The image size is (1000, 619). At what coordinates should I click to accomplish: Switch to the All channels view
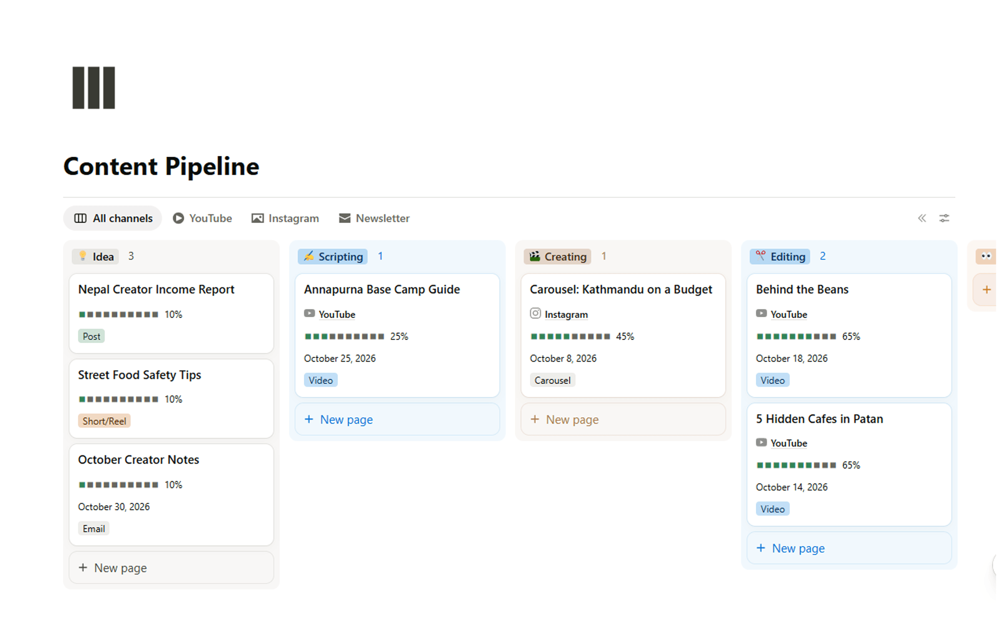click(x=113, y=218)
